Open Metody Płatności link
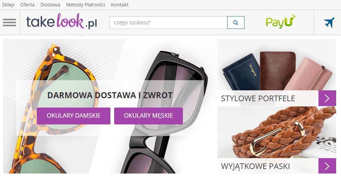341x181 pixels. click(x=86, y=4)
